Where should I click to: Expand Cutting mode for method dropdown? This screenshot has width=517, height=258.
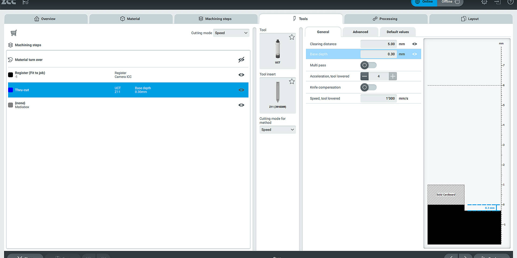[277, 130]
